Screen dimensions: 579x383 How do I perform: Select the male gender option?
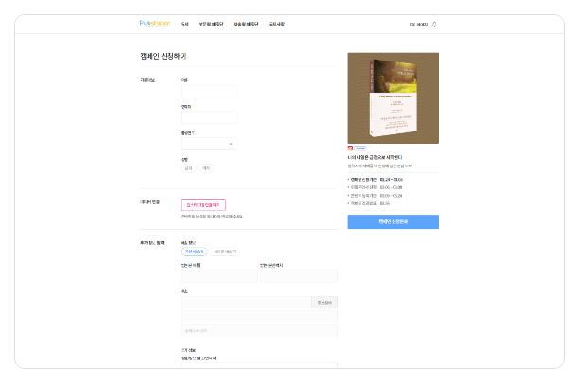click(188, 167)
